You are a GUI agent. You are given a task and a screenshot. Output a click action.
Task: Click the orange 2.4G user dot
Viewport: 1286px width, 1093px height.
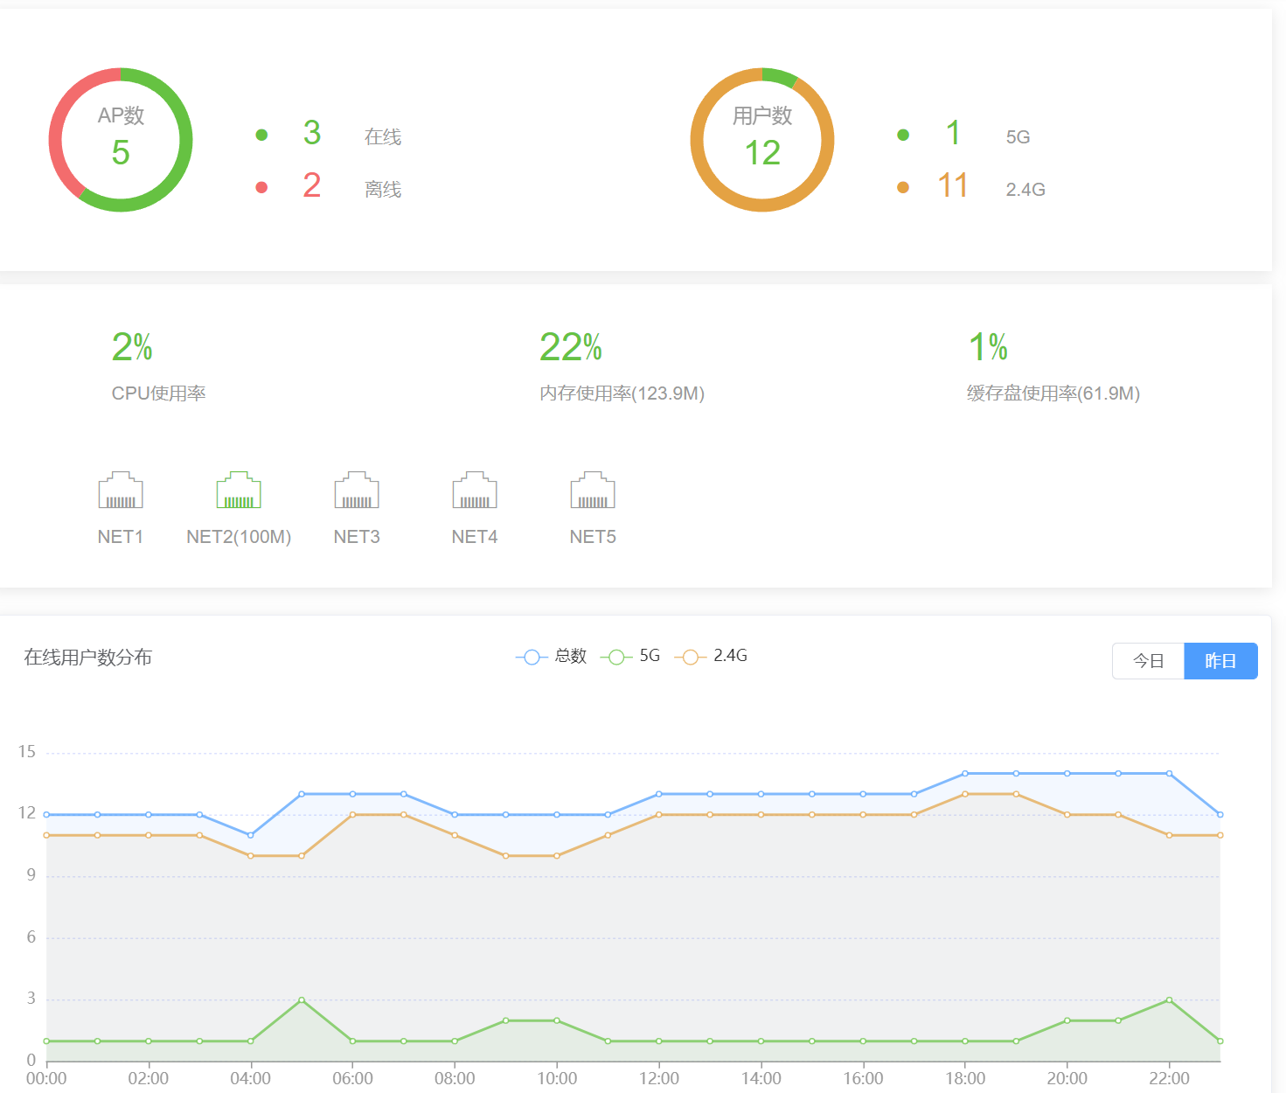(x=903, y=187)
